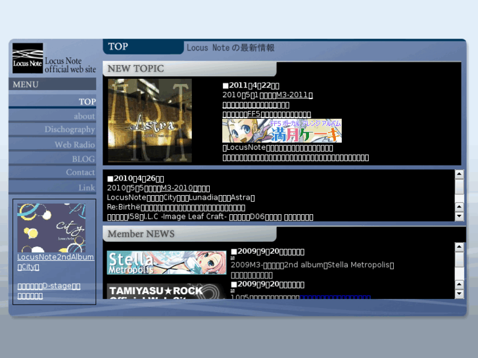
Task: Follow the M3-2011 link
Action: click(x=294, y=95)
